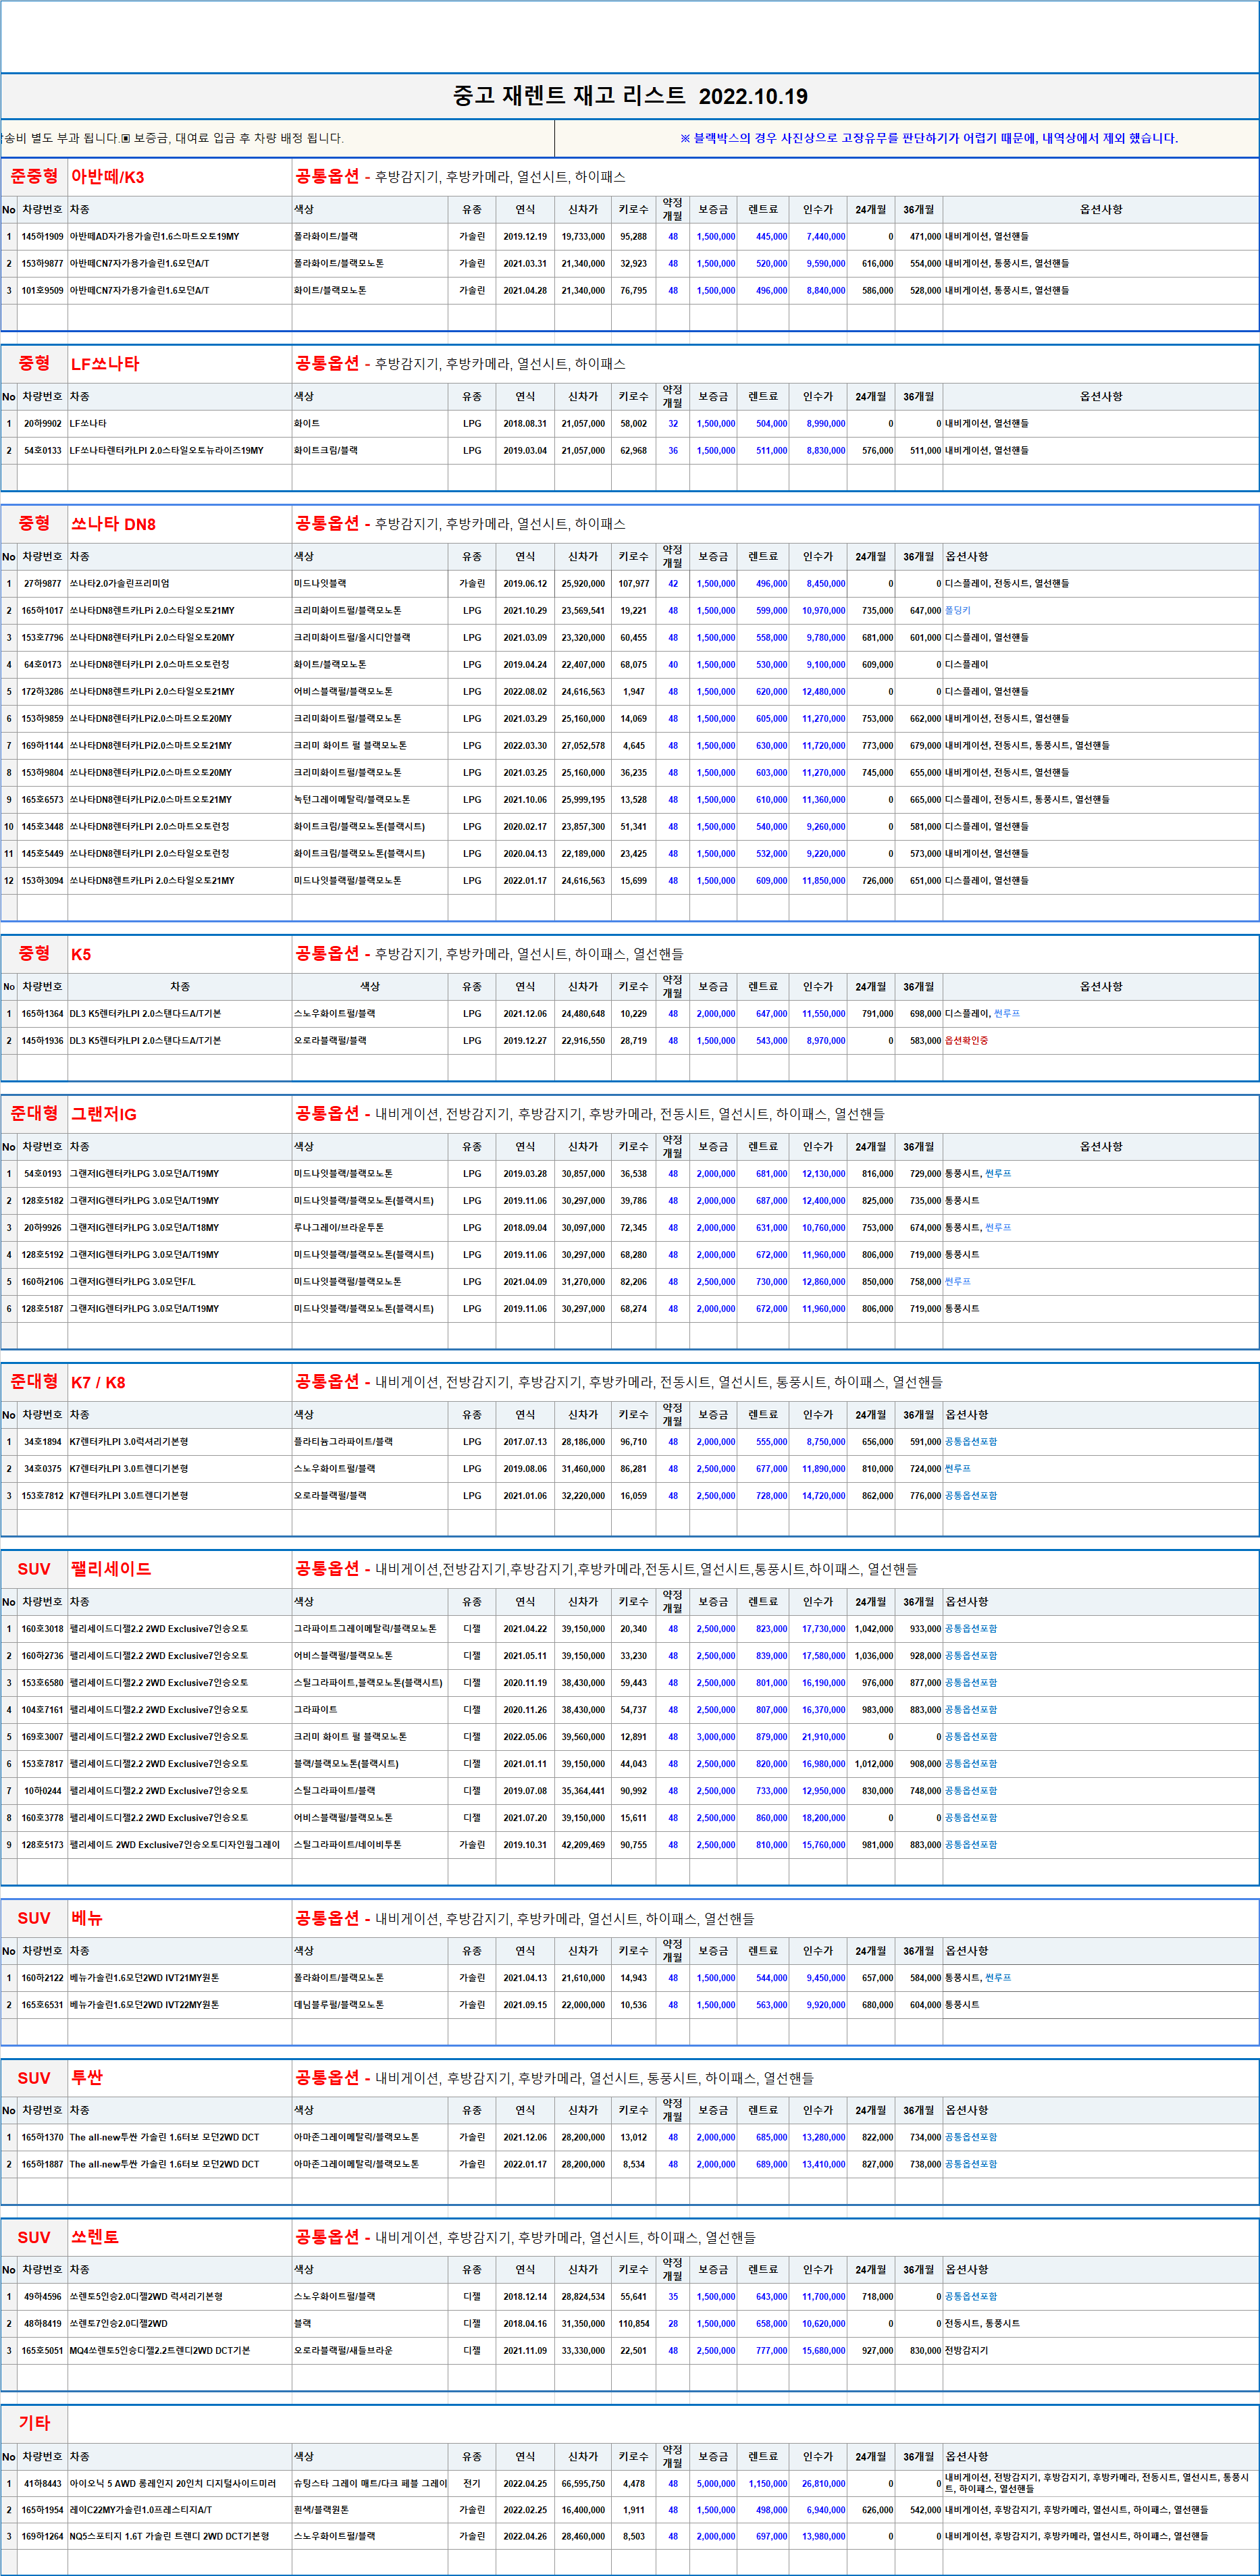Click the color '녹턴그레이메탈릭/블랙모노톤'
The image size is (1260, 2576).
pyautogui.click(x=352, y=800)
